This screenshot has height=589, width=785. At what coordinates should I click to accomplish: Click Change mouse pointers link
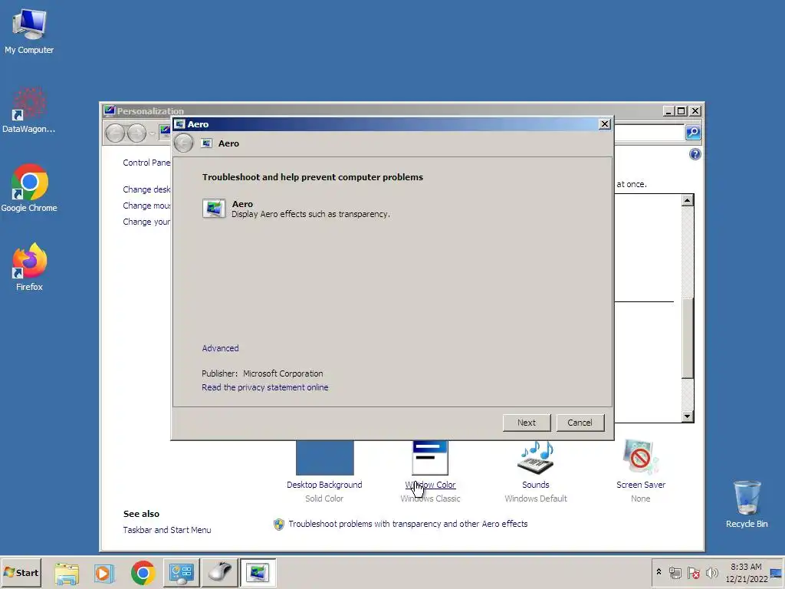coord(146,206)
